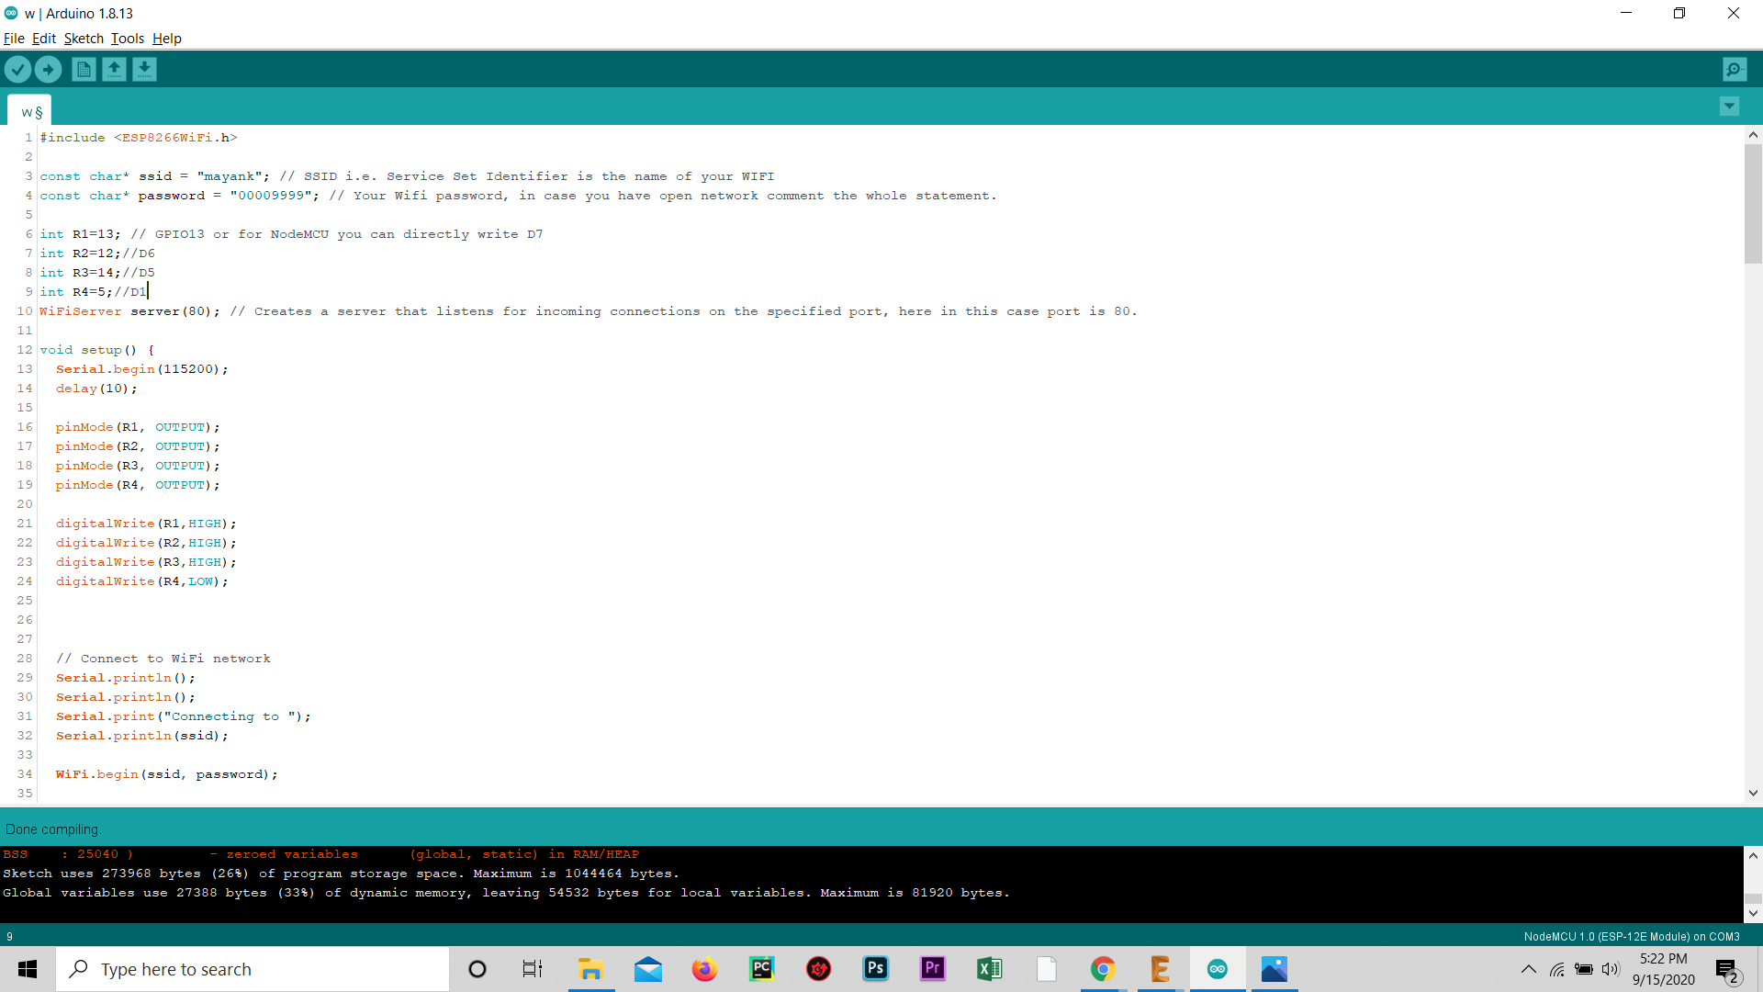The width and height of the screenshot is (1763, 992).
Task: Click the 'Serial.begin(115200);' line
Action: tap(141, 369)
